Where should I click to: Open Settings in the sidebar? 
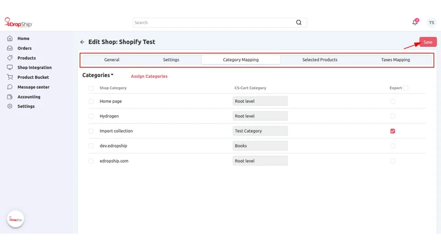point(26,106)
